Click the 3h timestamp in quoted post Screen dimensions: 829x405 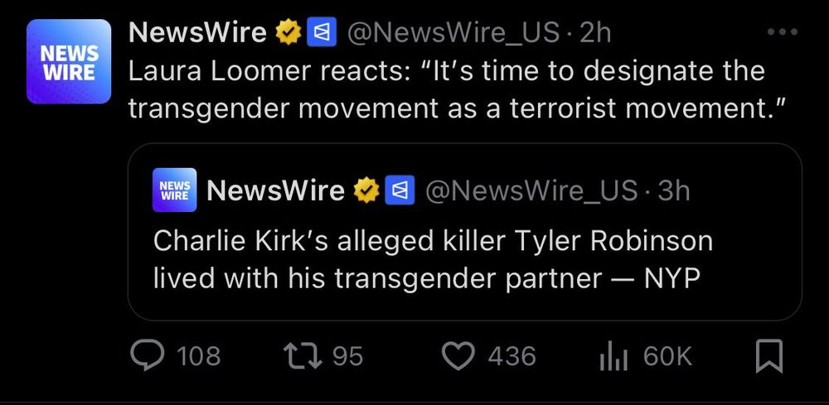click(x=673, y=191)
